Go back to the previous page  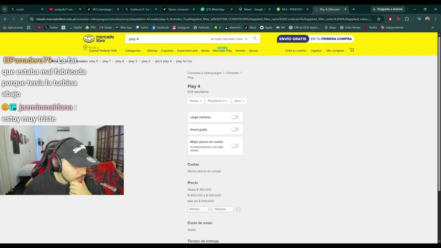5,19
